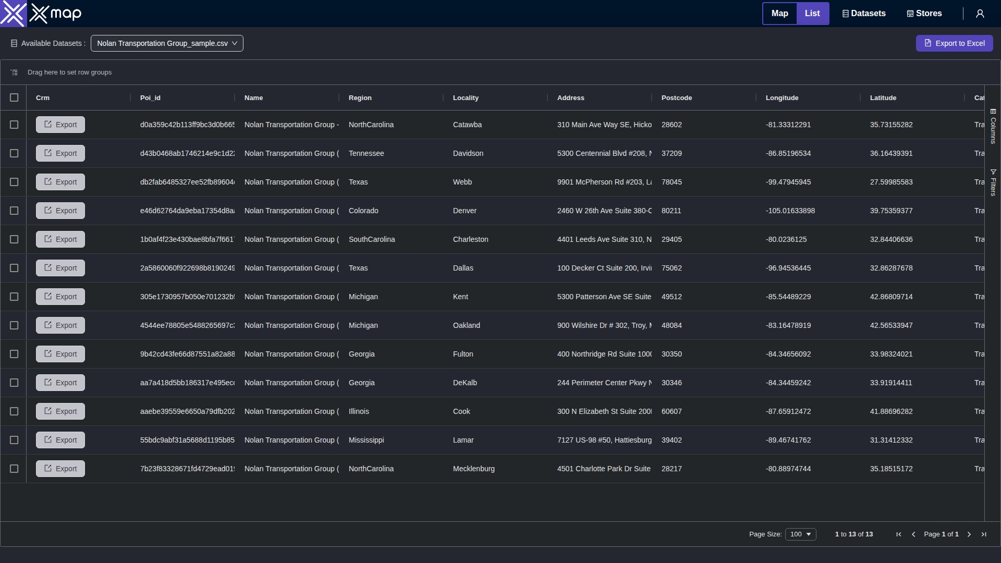Click the user account icon top right

[x=980, y=14]
